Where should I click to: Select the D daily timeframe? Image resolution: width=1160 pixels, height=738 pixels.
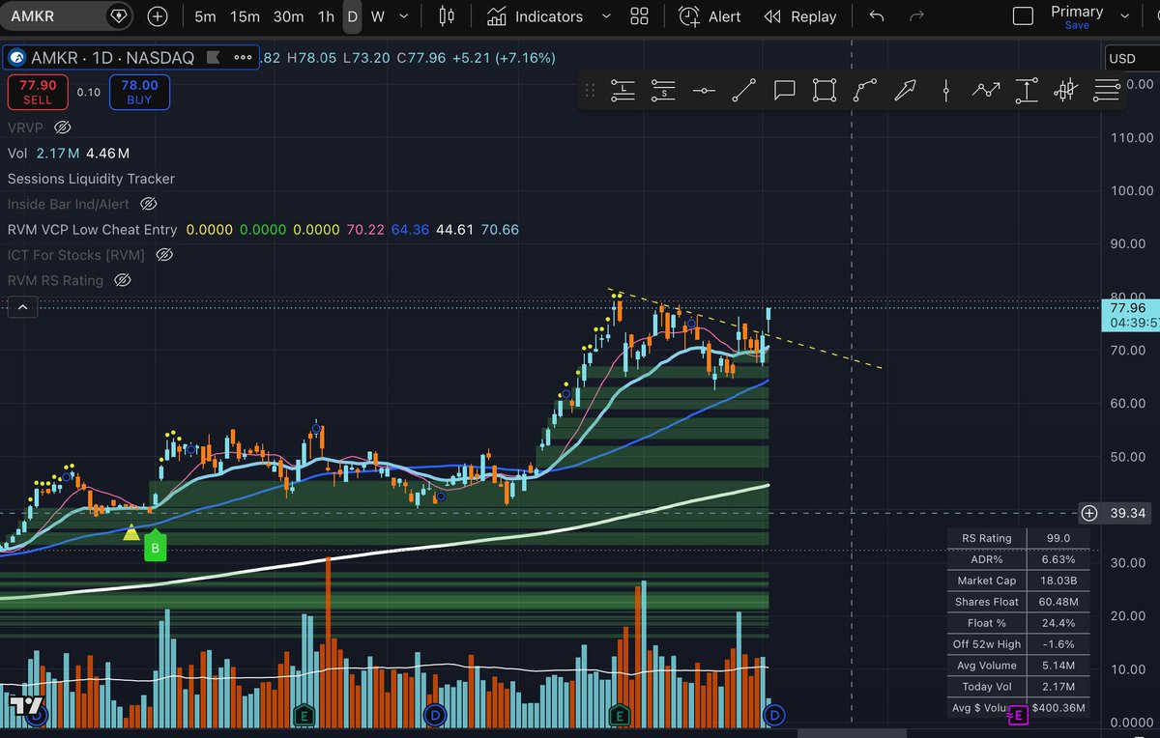(x=353, y=16)
